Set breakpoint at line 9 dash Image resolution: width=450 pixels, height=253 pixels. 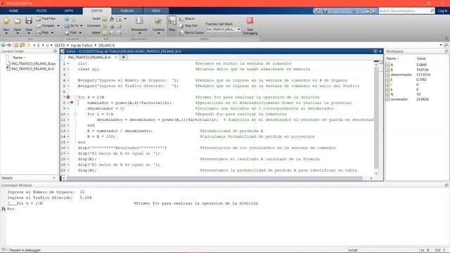click(x=68, y=108)
